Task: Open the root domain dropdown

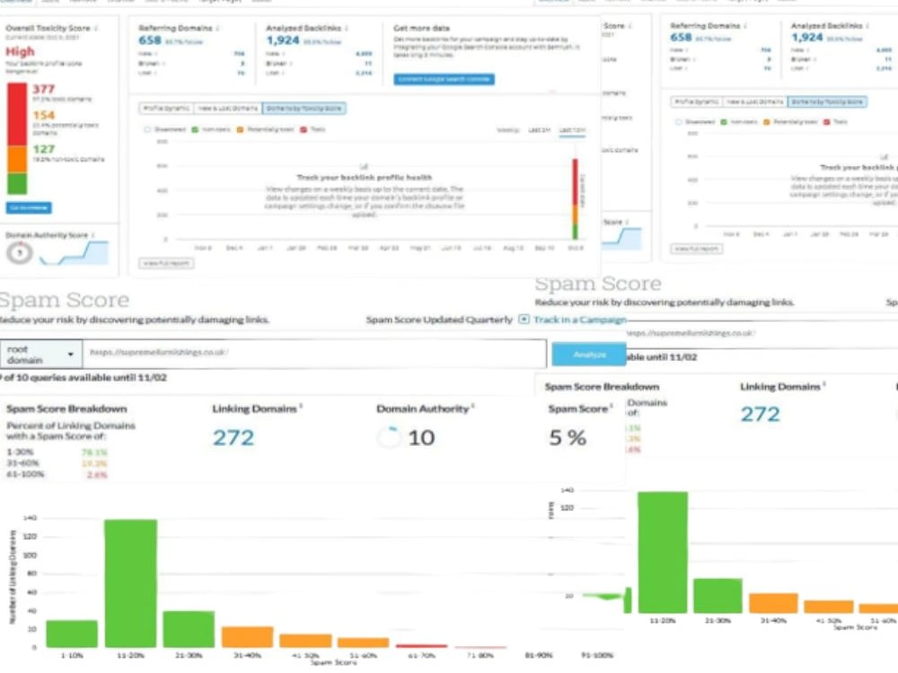Action: (x=41, y=354)
